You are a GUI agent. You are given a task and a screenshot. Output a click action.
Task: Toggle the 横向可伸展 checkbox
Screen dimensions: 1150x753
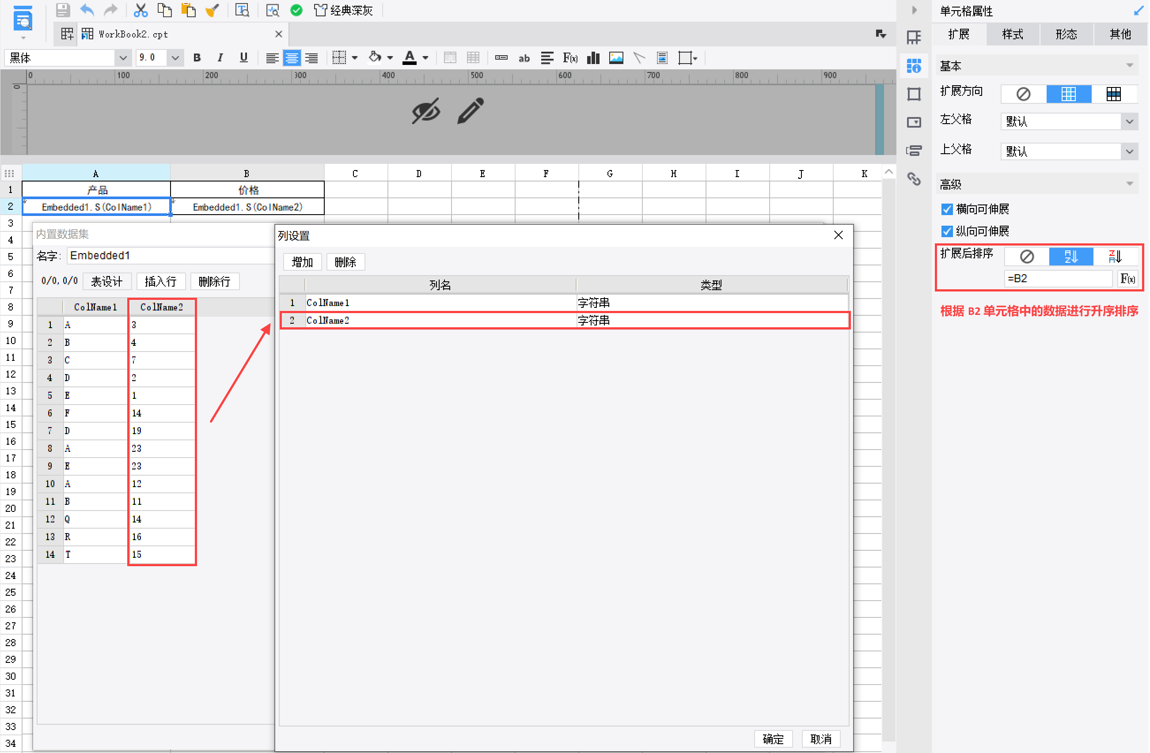point(947,209)
